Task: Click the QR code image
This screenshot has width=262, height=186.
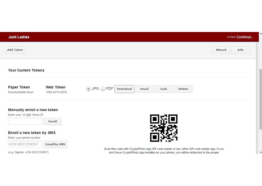Action: coord(164,128)
